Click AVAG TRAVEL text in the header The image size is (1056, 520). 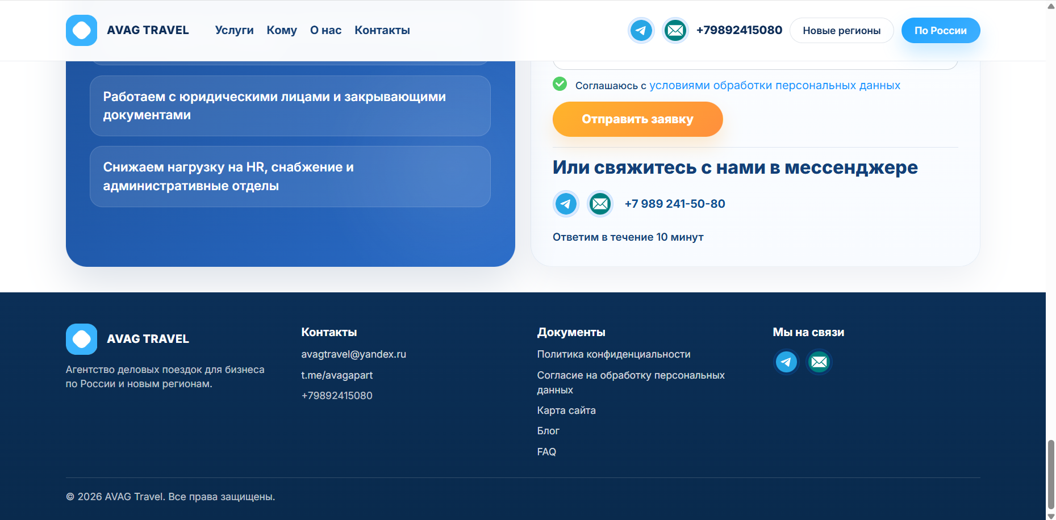coord(148,30)
